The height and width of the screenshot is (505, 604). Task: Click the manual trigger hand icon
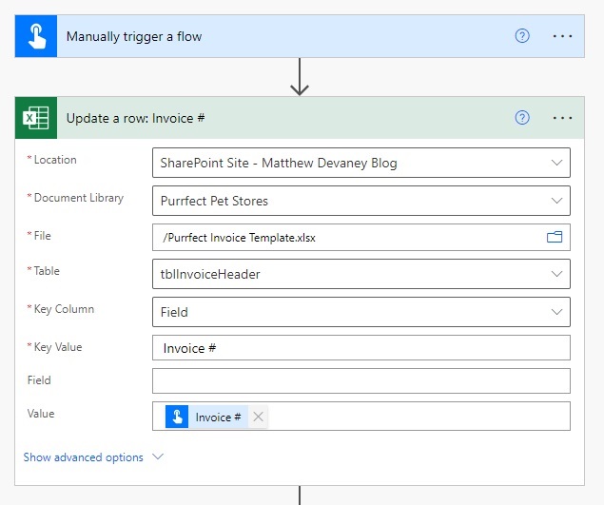click(36, 36)
